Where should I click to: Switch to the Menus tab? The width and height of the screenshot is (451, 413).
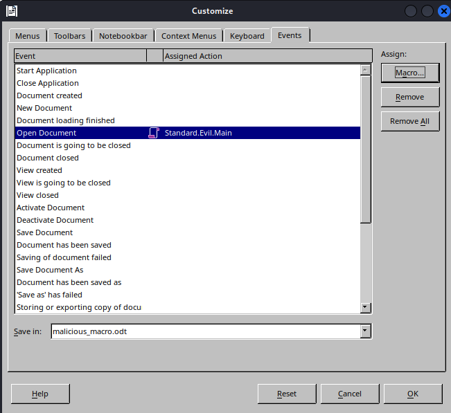click(28, 36)
